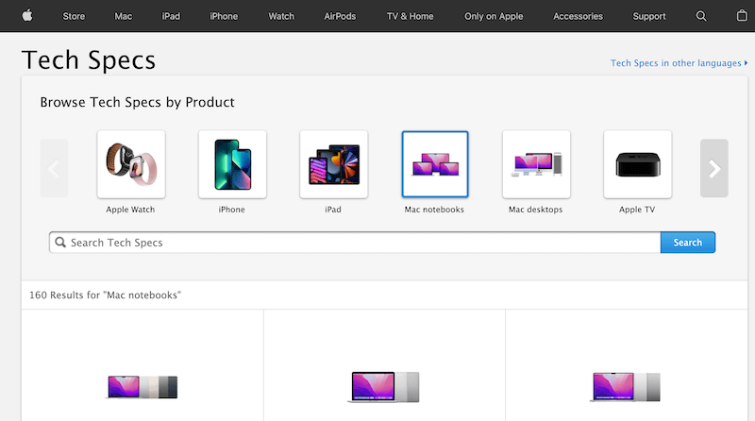The width and height of the screenshot is (755, 421).
Task: Click the Tech Specs page heading
Action: click(89, 60)
